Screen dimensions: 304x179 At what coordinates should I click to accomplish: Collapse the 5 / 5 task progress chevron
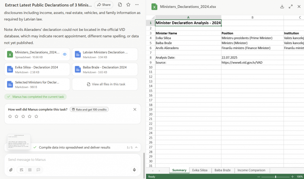136,148
